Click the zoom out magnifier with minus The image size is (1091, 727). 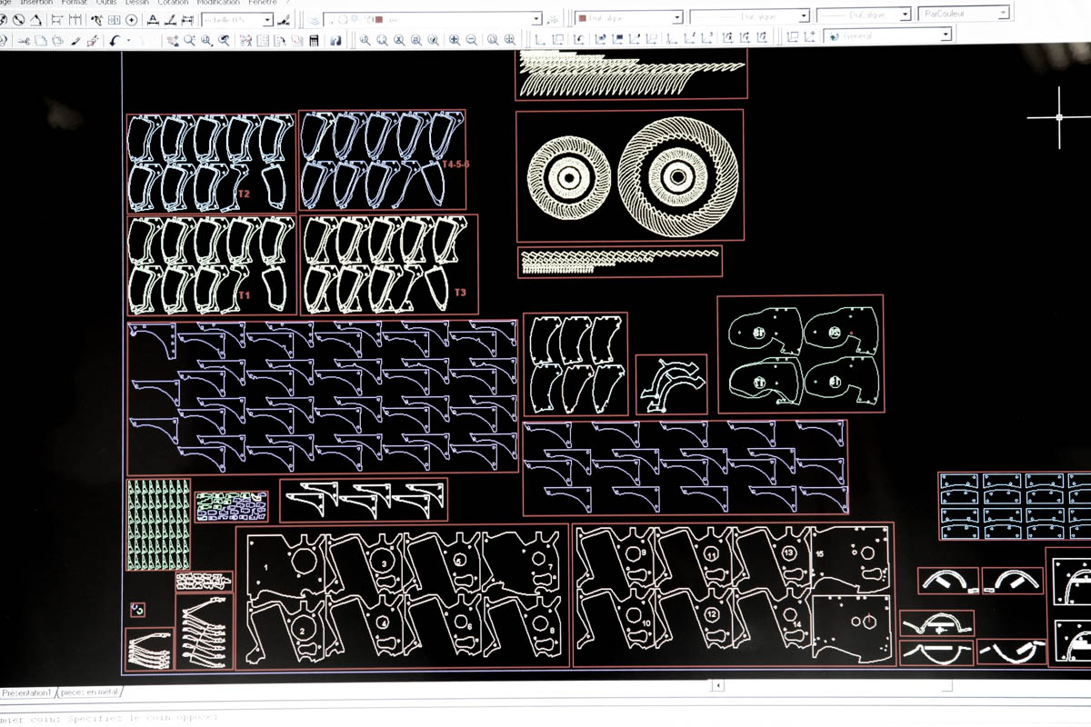pos(472,40)
